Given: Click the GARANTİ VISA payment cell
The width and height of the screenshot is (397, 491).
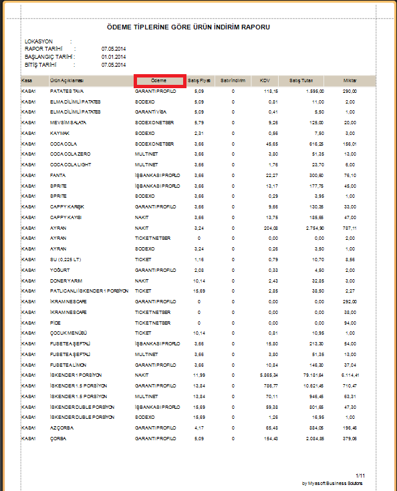Looking at the screenshot, I should (x=151, y=112).
